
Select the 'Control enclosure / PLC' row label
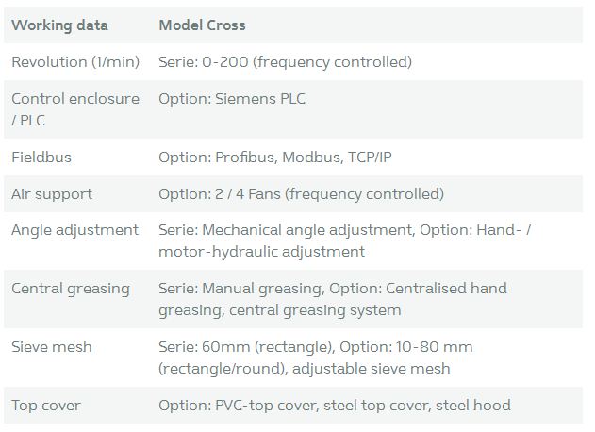[74, 108]
